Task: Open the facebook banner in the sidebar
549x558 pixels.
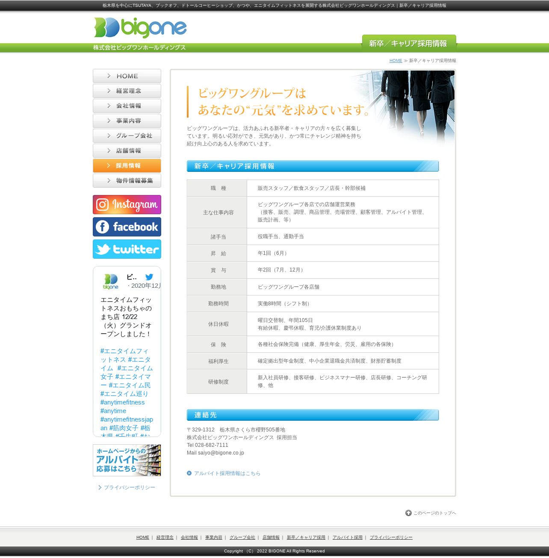Action: click(127, 227)
